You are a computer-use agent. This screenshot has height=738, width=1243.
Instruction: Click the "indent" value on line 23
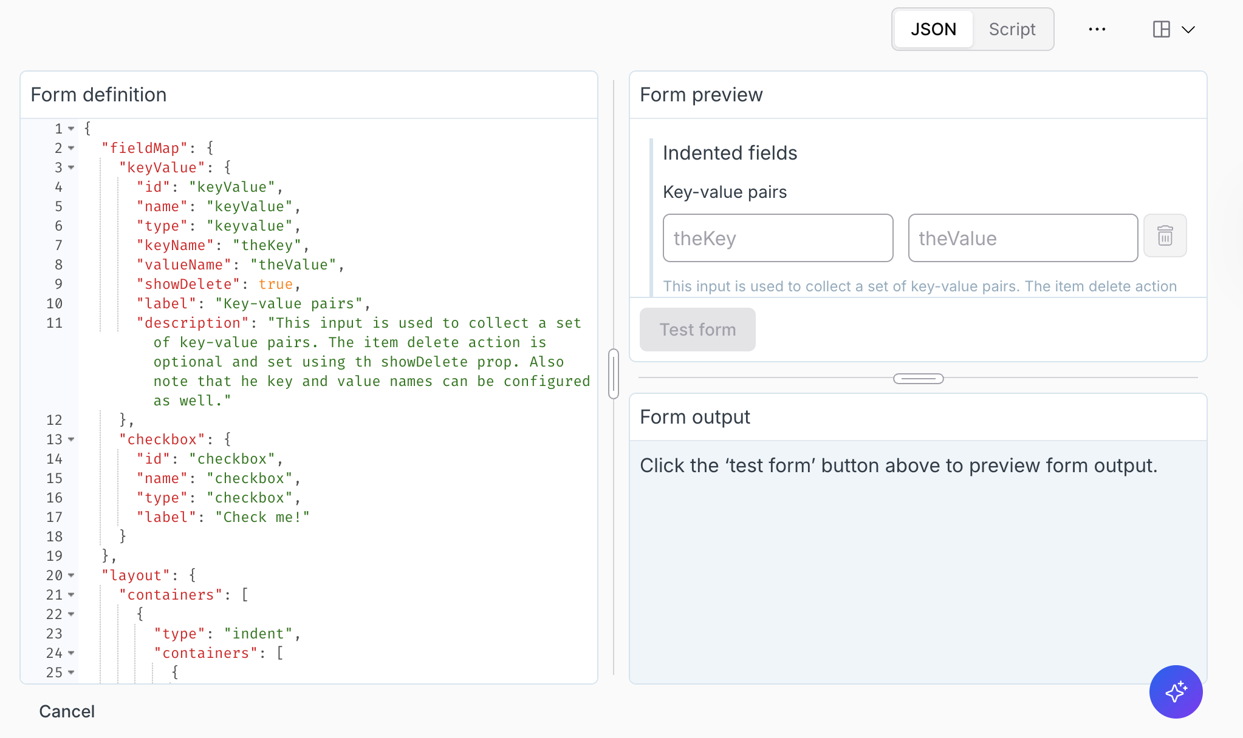258,634
